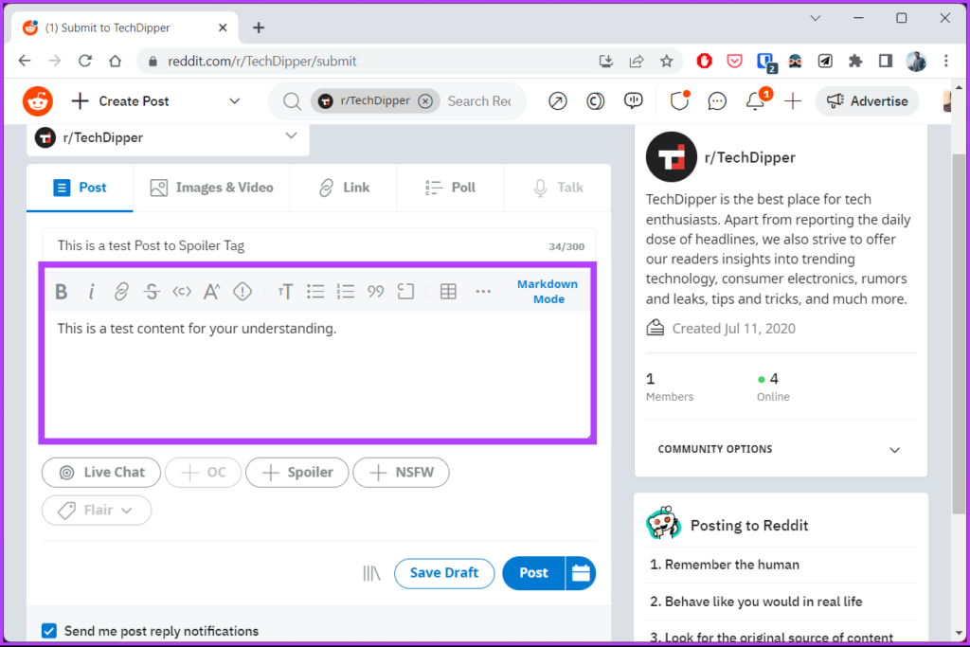This screenshot has width=970, height=647.
Task: Remove r/TechDipper filter from search
Action: tap(425, 100)
